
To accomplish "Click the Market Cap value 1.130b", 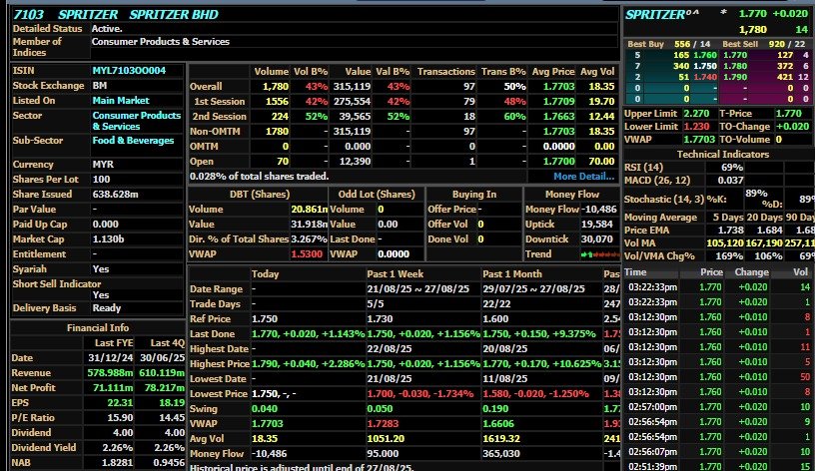I will click(106, 239).
